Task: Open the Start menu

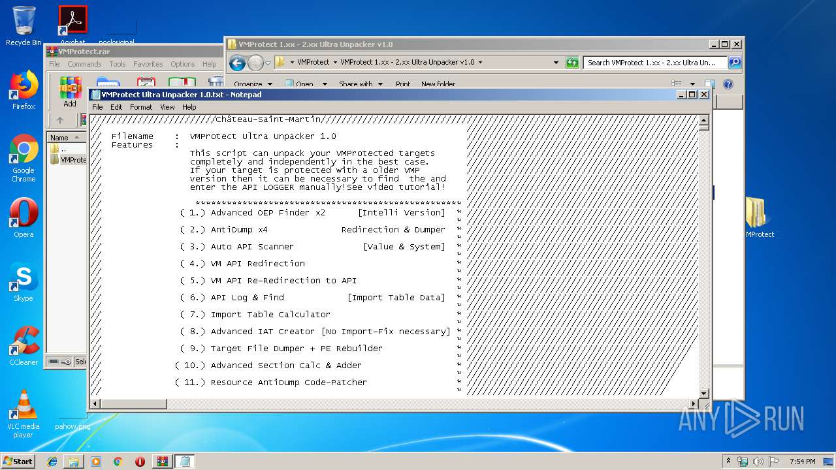Action: 18,462
